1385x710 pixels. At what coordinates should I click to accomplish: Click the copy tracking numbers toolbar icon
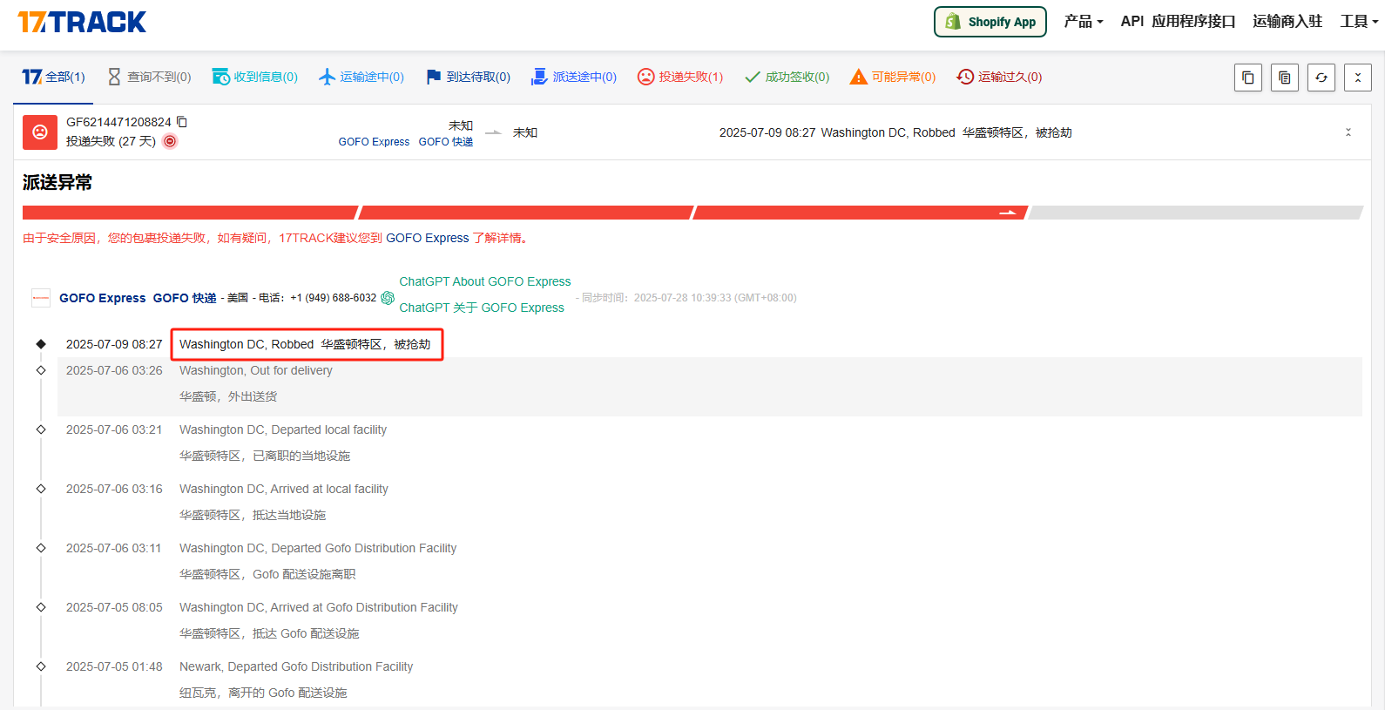[x=1248, y=78]
